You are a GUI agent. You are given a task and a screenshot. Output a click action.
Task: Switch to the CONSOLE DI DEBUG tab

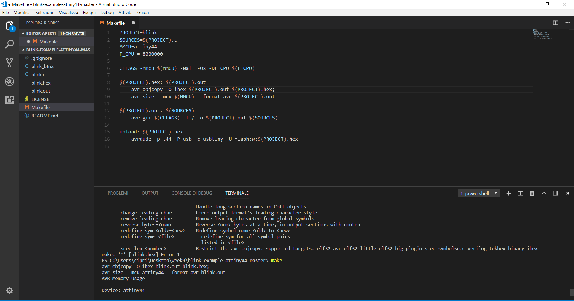(192, 193)
